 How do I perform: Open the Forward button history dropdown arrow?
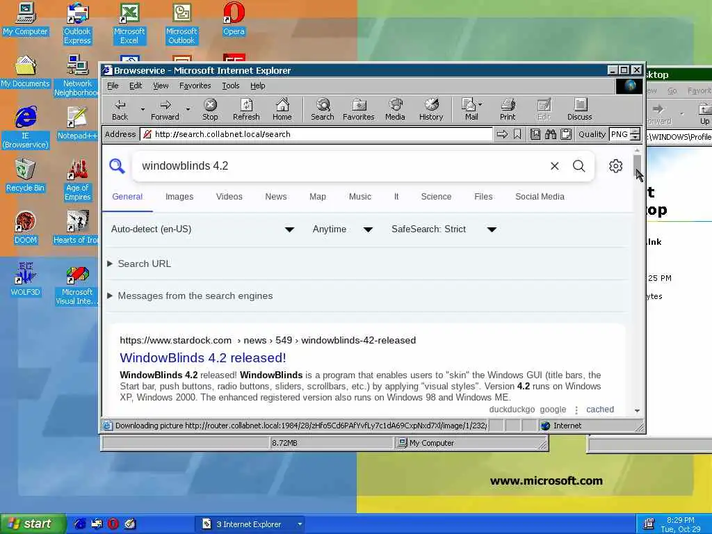pyautogui.click(x=188, y=109)
